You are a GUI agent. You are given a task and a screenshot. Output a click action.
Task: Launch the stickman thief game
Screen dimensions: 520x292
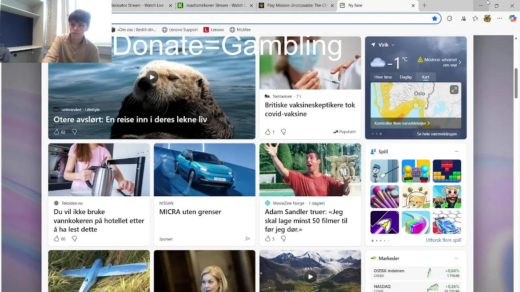(x=385, y=171)
